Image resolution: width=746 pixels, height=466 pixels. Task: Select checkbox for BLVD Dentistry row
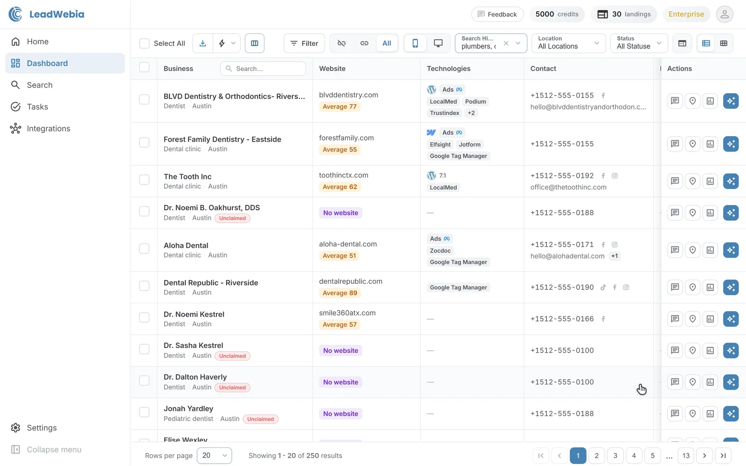(x=145, y=99)
